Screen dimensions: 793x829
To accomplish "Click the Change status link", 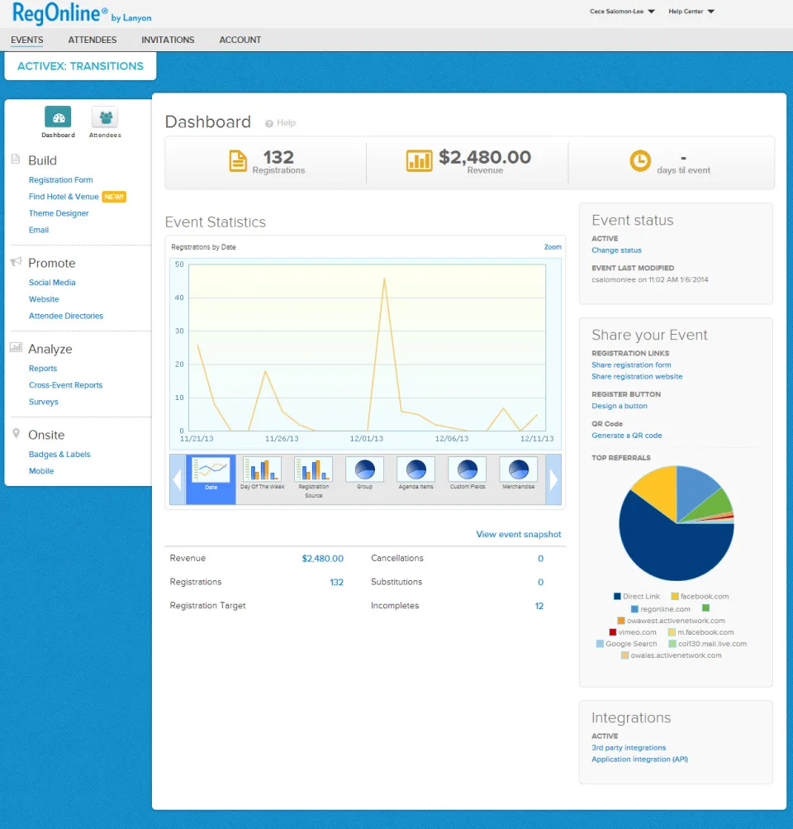I will point(616,250).
